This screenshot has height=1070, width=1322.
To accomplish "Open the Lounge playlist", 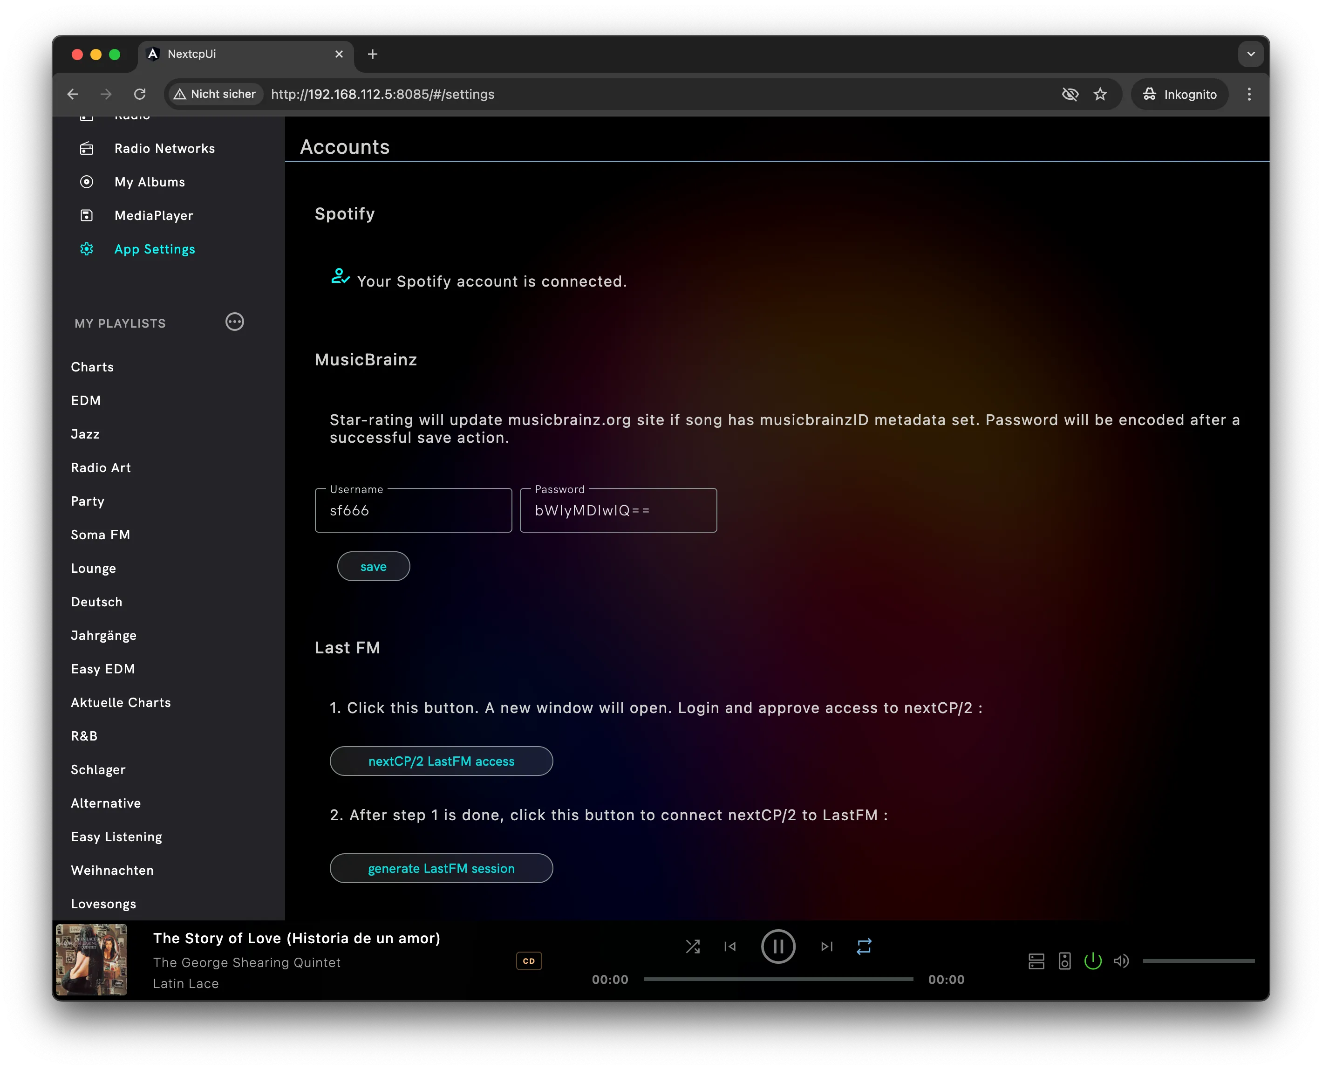I will (x=93, y=568).
